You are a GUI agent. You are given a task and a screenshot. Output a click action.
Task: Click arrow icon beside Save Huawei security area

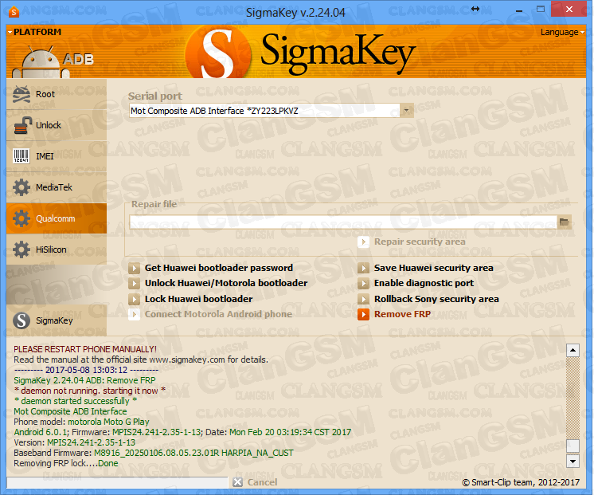363,268
